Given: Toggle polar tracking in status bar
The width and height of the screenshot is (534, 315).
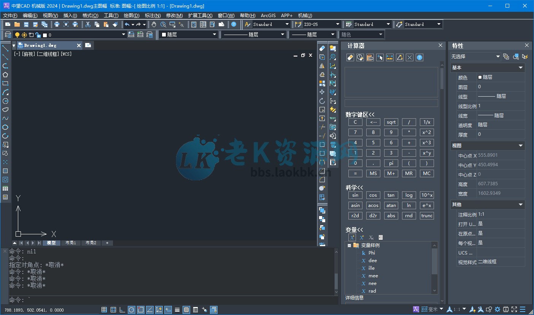Looking at the screenshot, I should pos(131,310).
